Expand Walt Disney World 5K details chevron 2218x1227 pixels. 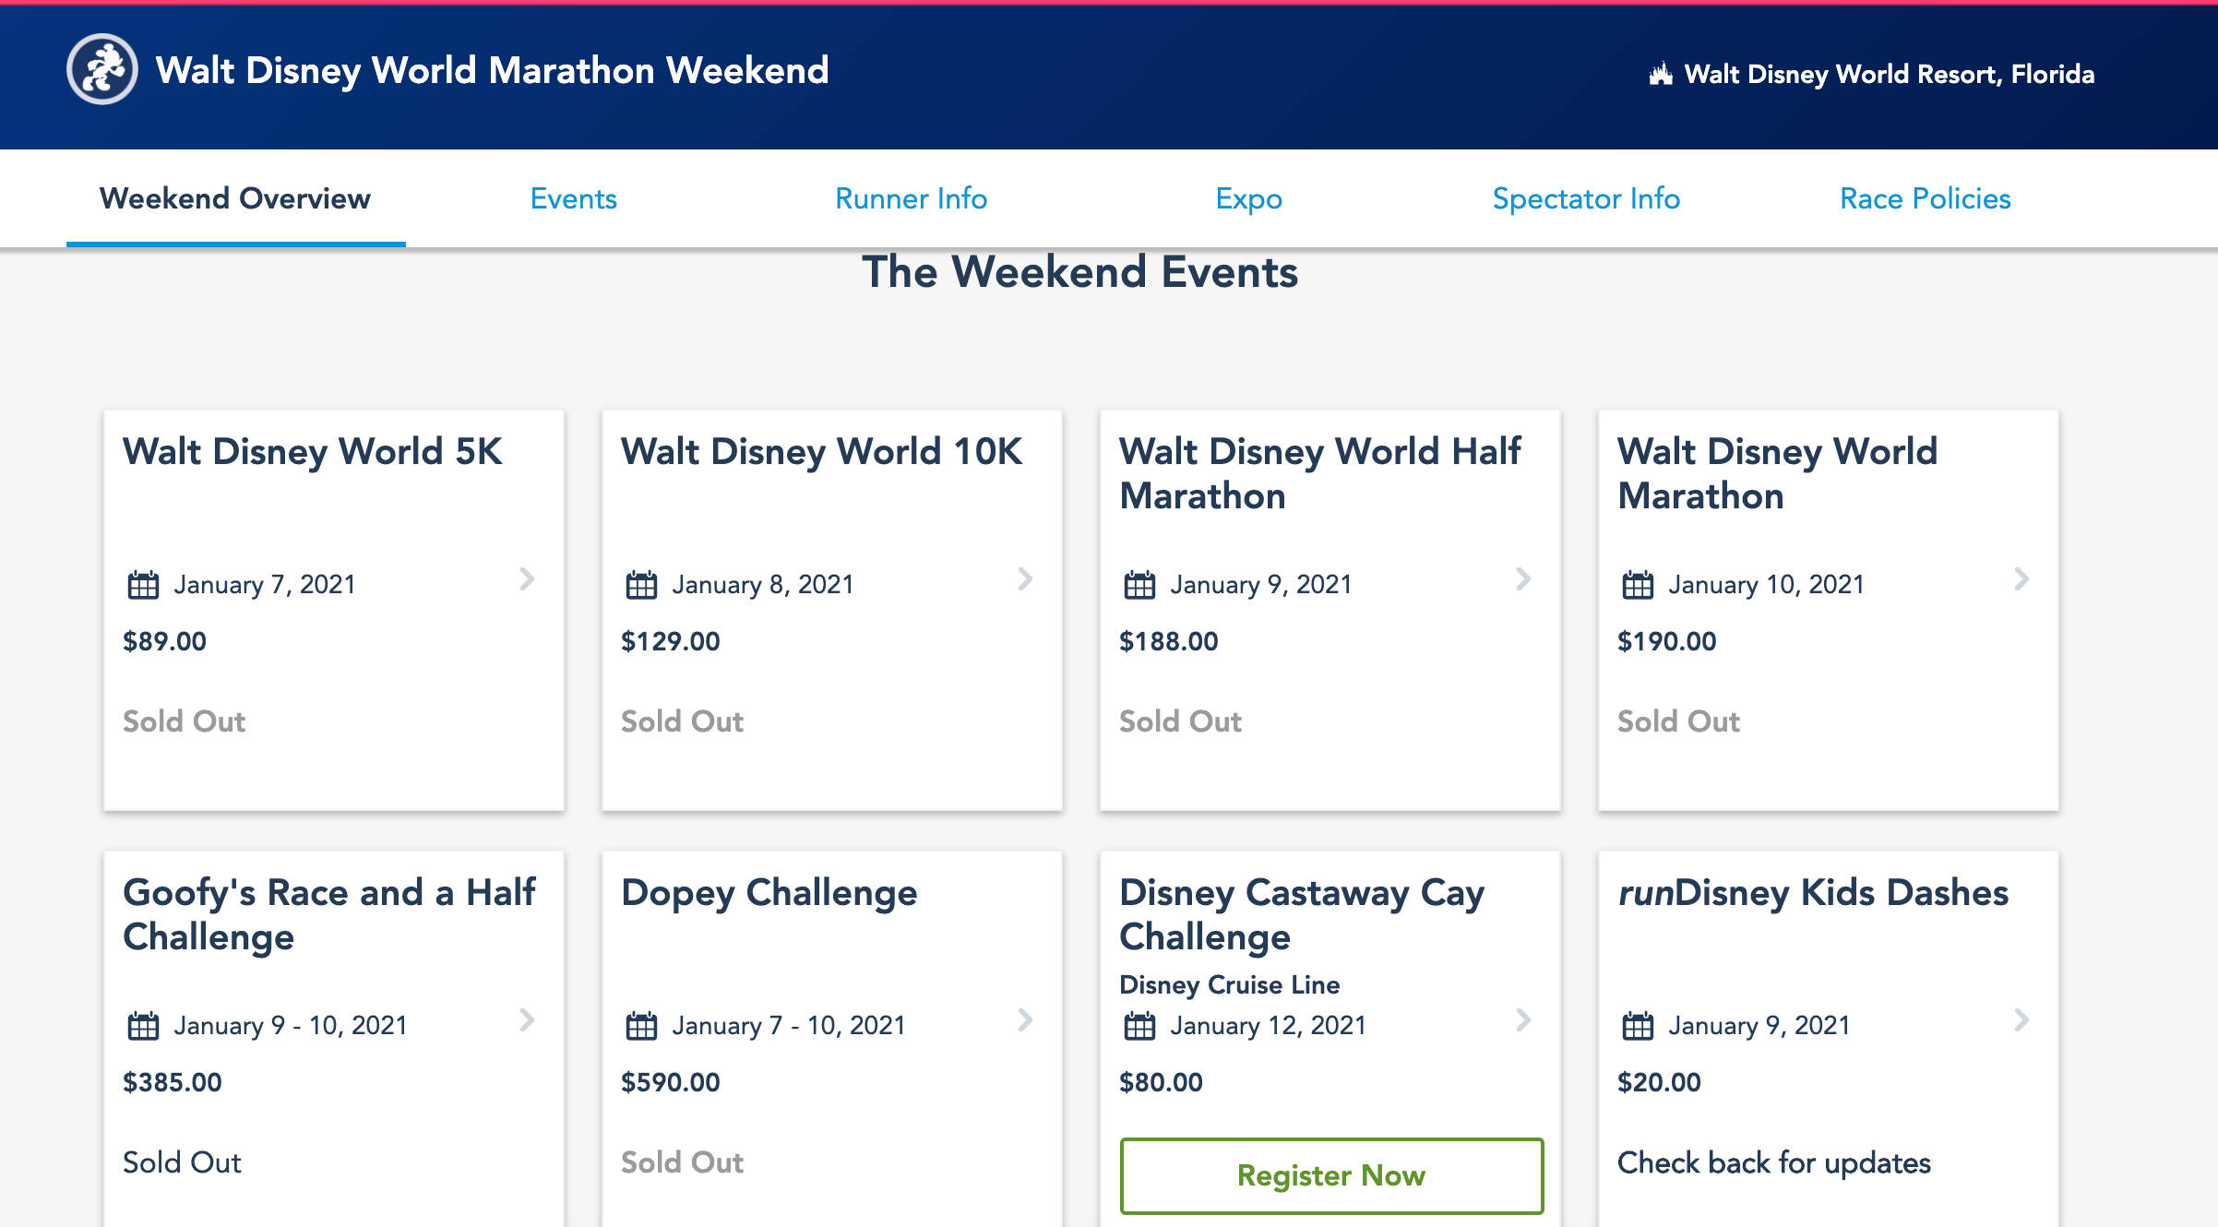[527, 579]
